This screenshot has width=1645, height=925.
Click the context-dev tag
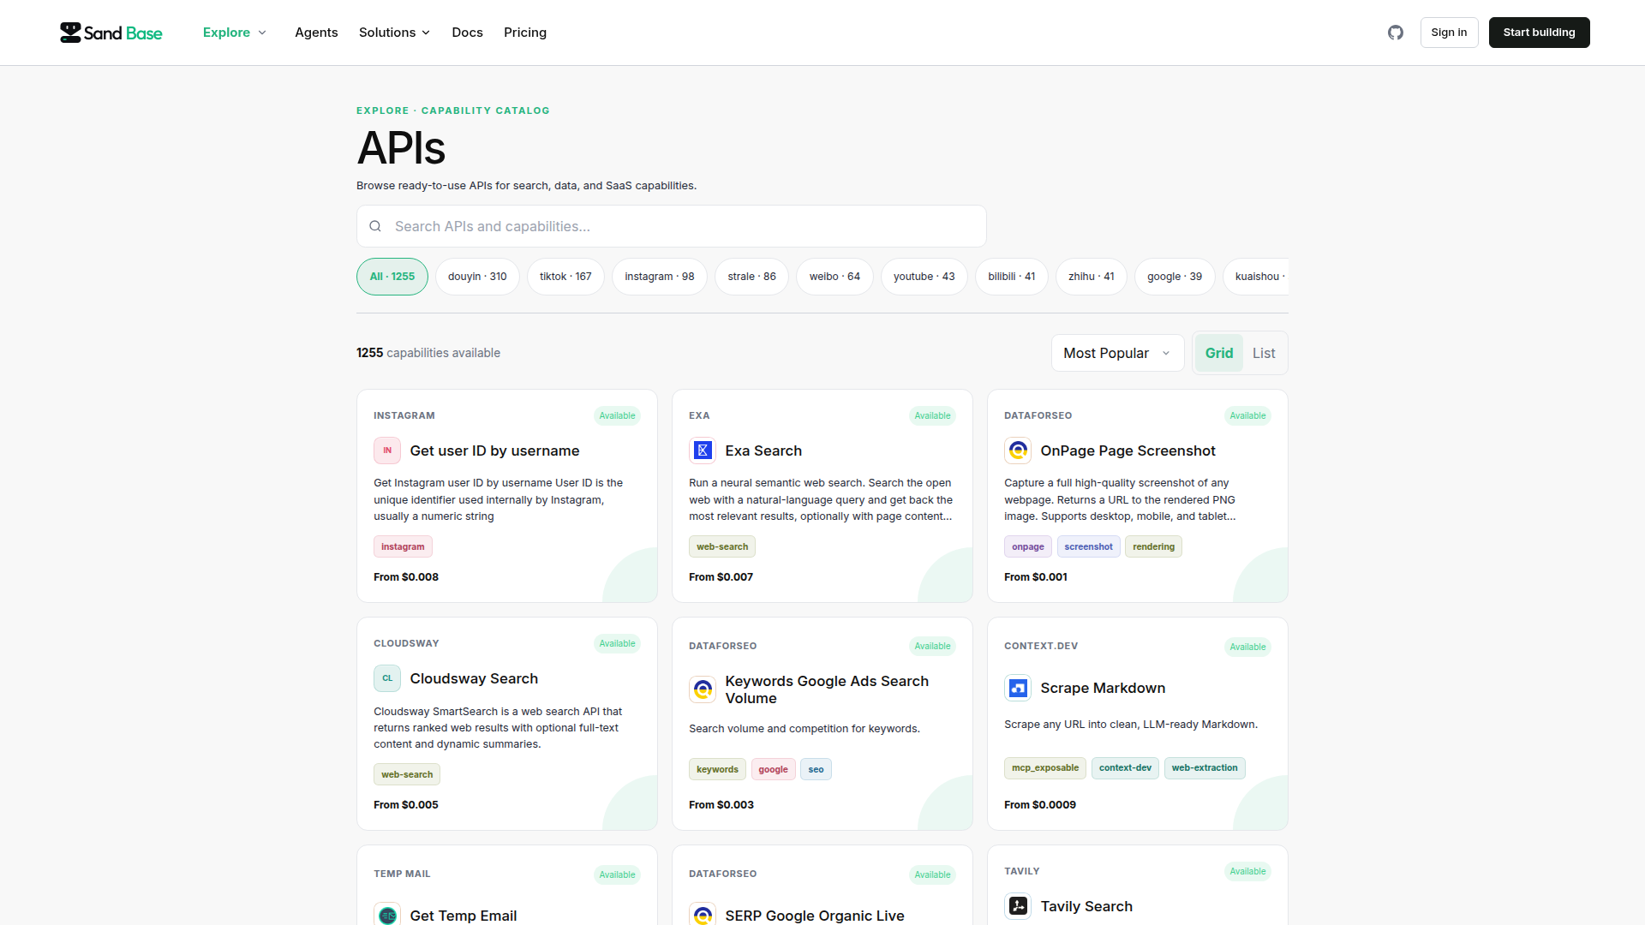[x=1125, y=767]
